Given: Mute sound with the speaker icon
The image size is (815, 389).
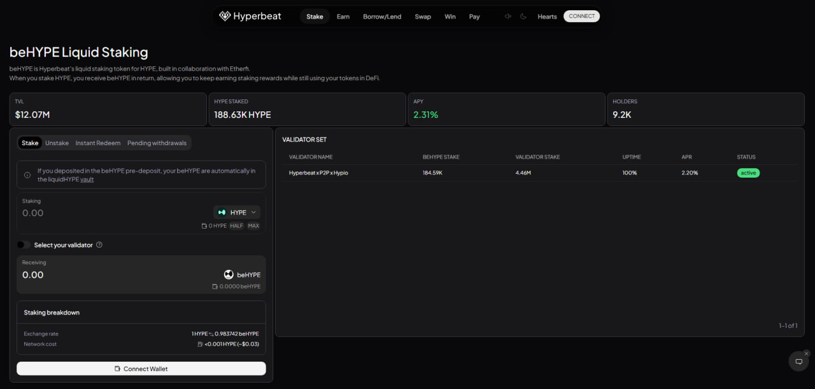Looking at the screenshot, I should [x=508, y=17].
